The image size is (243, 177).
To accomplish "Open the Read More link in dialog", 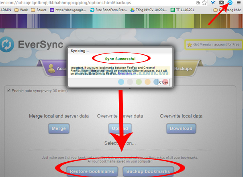I will (x=127, y=74).
